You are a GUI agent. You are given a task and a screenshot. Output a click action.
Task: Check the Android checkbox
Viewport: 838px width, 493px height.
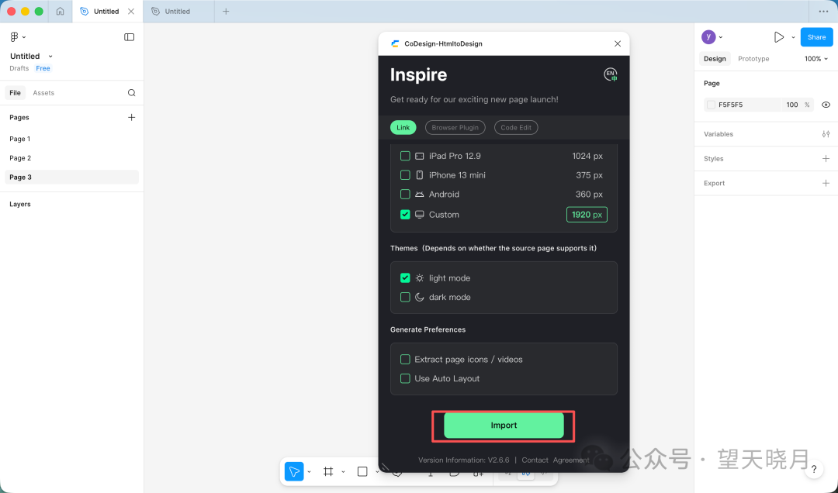(x=405, y=195)
